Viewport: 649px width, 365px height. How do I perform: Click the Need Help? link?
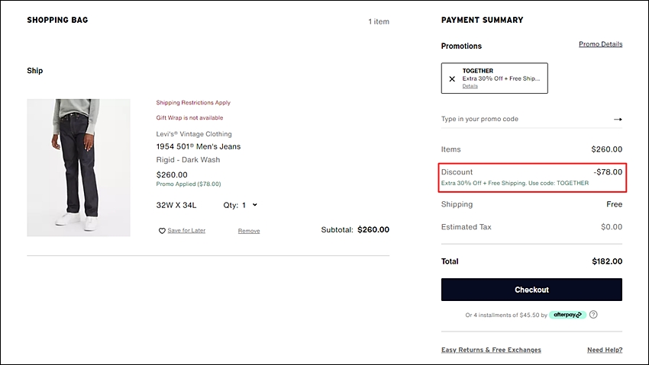click(x=605, y=350)
